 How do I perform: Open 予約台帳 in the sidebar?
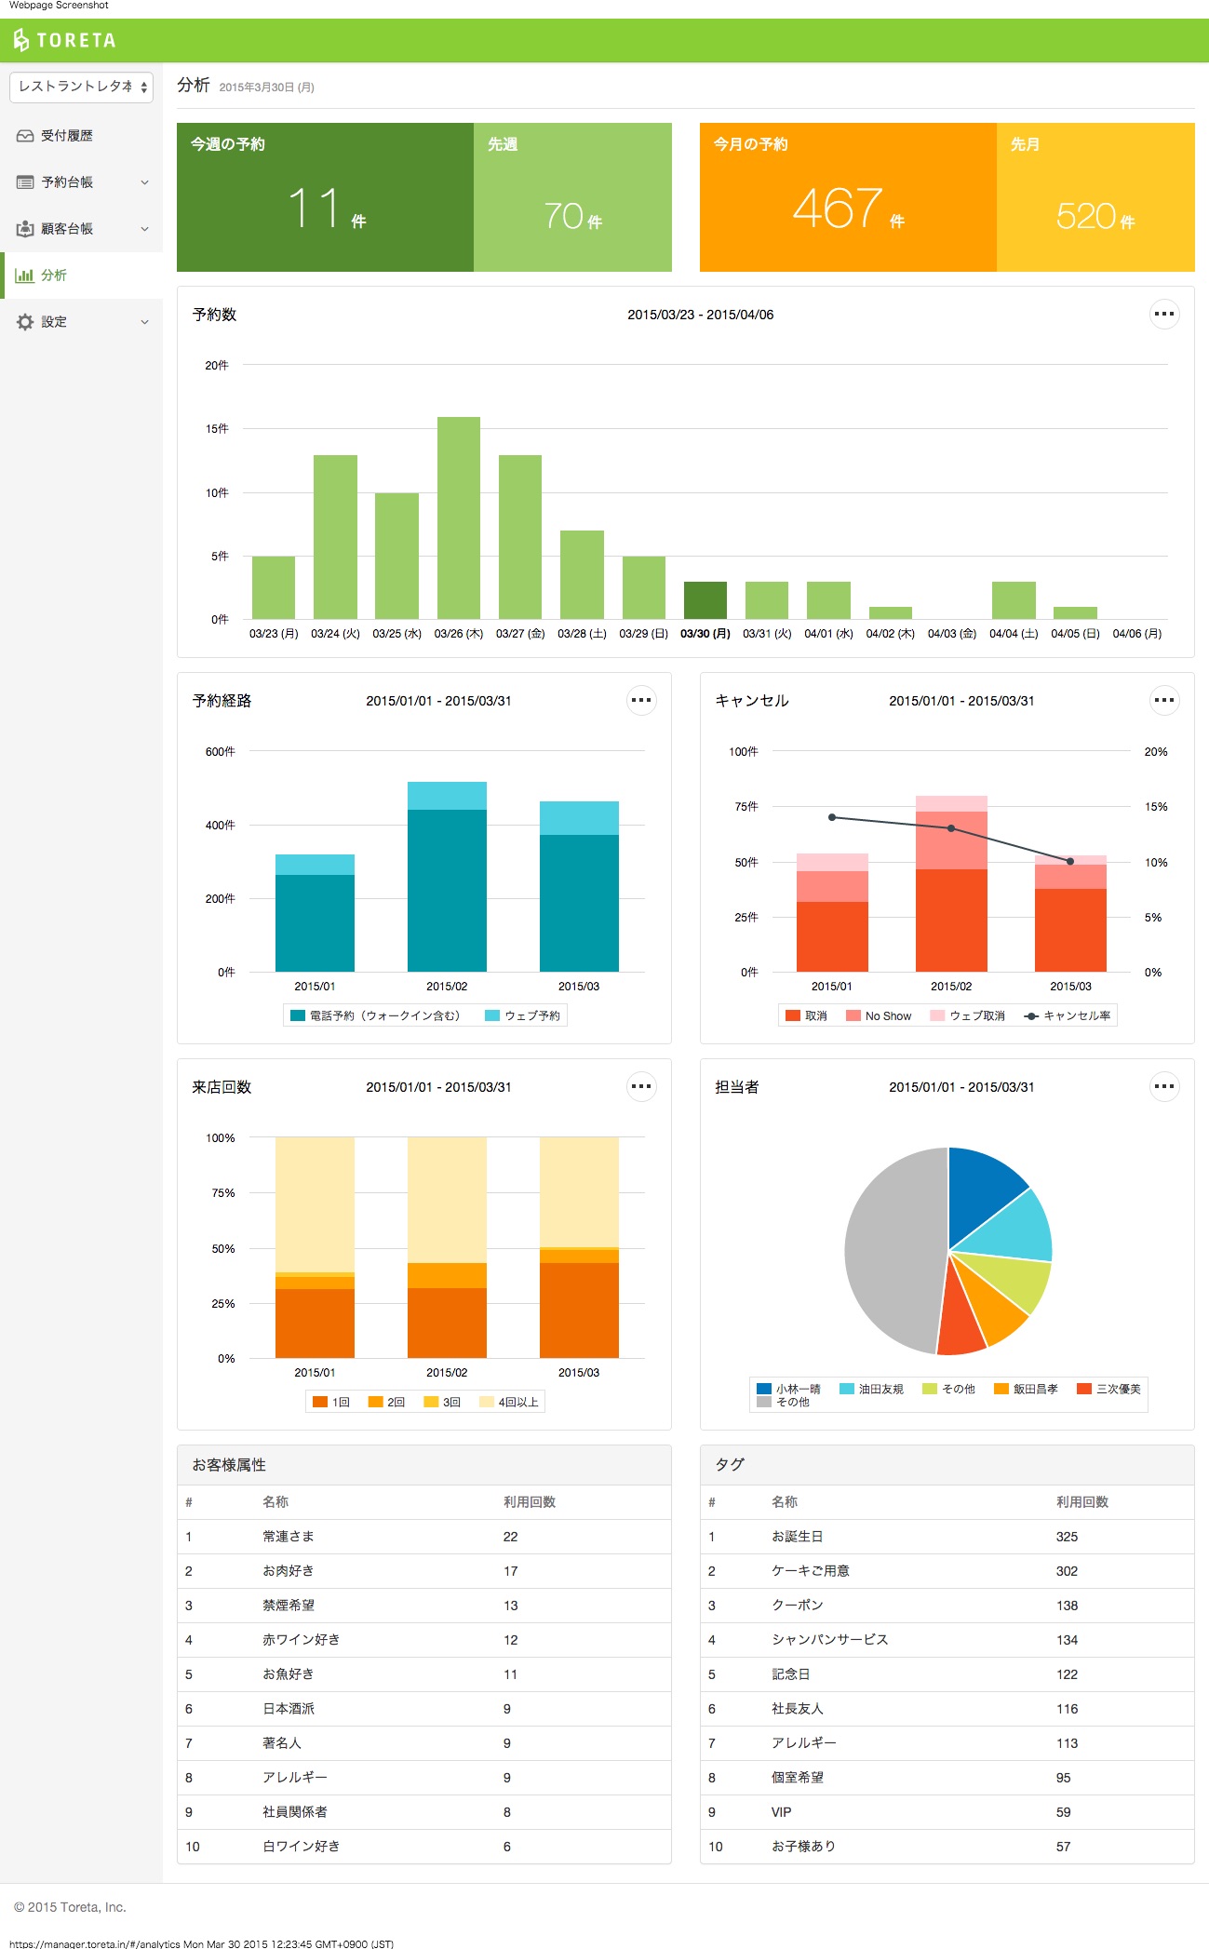click(81, 182)
